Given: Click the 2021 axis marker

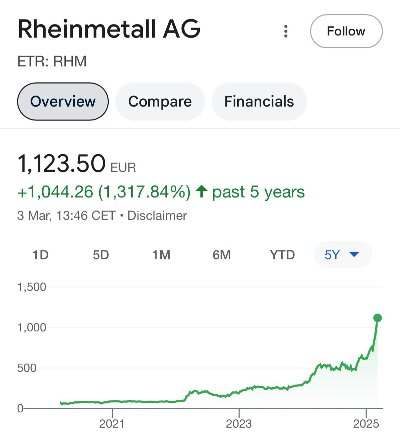Looking at the screenshot, I should click(112, 423).
